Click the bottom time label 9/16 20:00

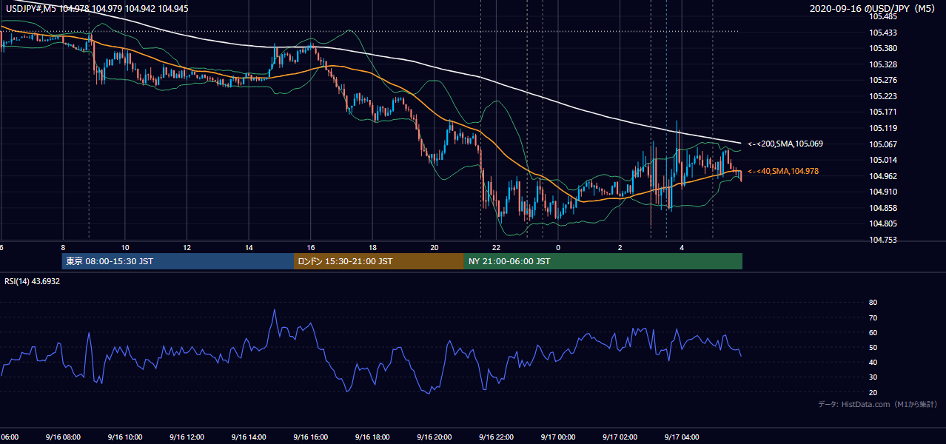tap(434, 437)
